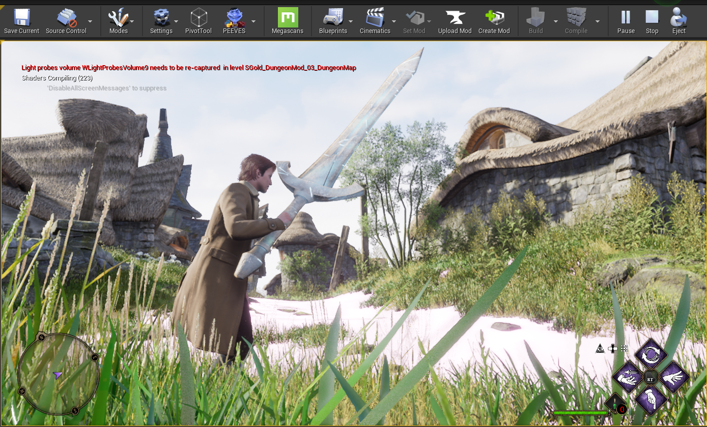This screenshot has width=707, height=427.
Task: Click the Build toolbar icon
Action: 536,18
